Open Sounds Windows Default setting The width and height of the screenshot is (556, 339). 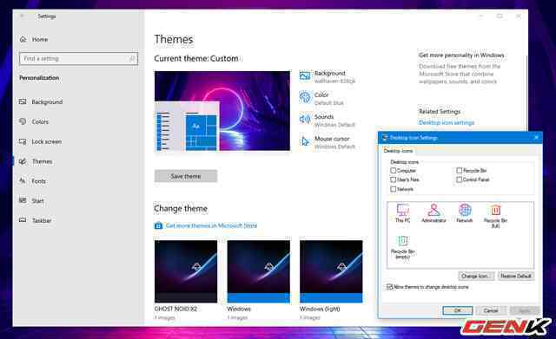click(x=327, y=121)
